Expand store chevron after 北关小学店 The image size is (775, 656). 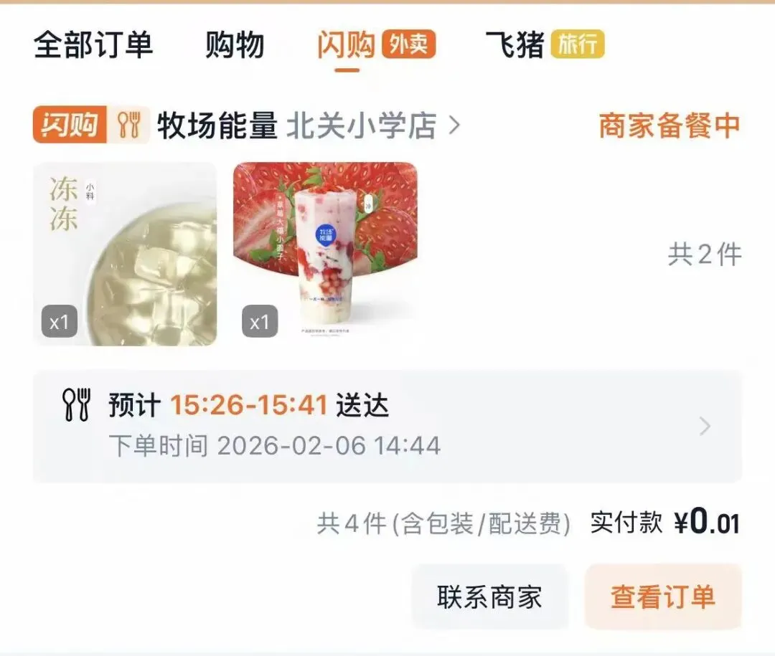click(455, 125)
